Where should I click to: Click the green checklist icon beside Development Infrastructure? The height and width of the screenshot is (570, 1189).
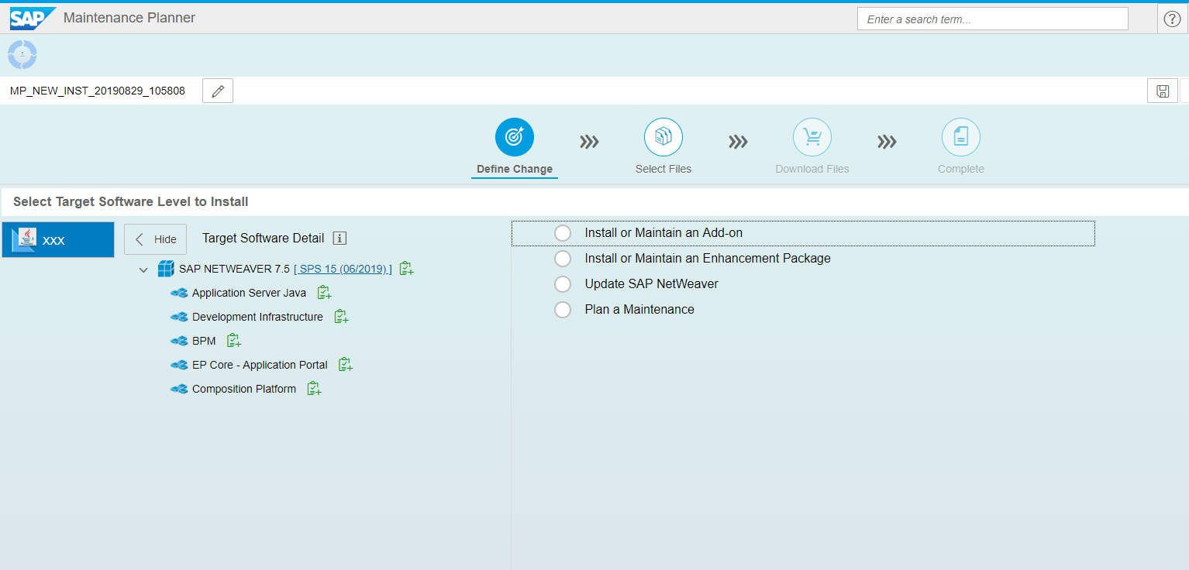click(x=341, y=317)
